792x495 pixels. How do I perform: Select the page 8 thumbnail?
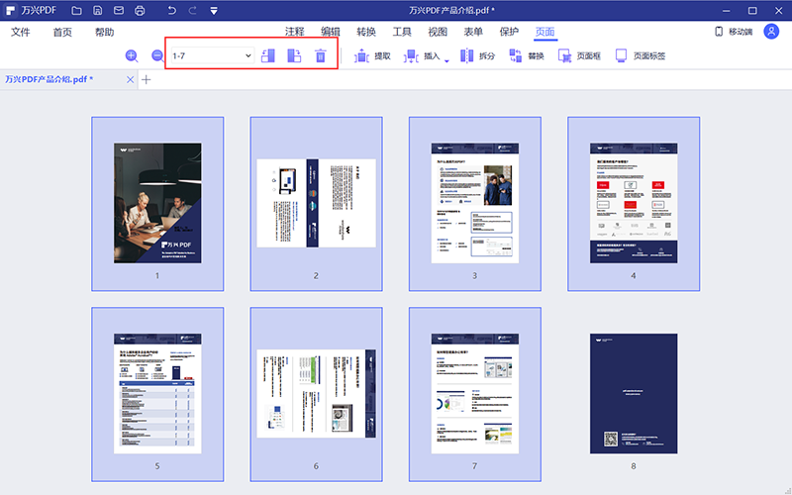[x=634, y=393]
